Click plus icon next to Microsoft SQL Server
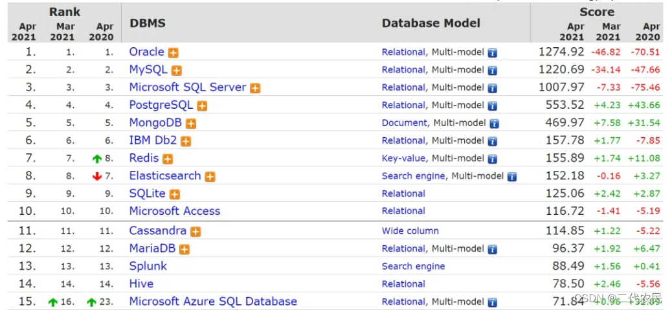 point(256,88)
